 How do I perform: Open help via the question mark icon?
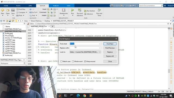click(133, 5)
